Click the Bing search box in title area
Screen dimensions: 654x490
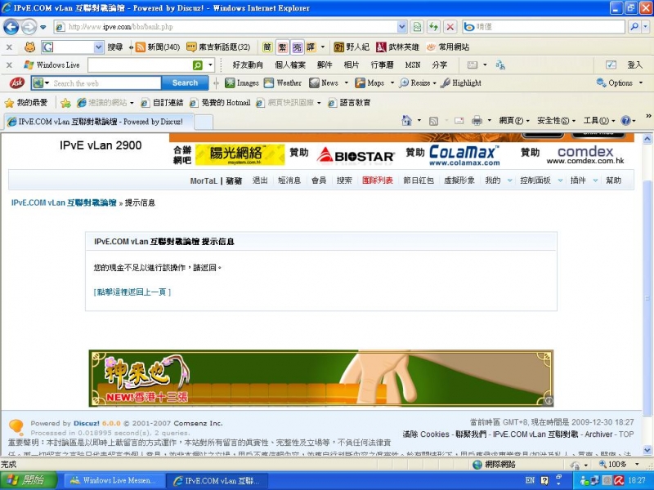549,27
